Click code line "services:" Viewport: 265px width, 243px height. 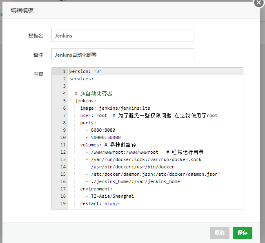(x=81, y=79)
